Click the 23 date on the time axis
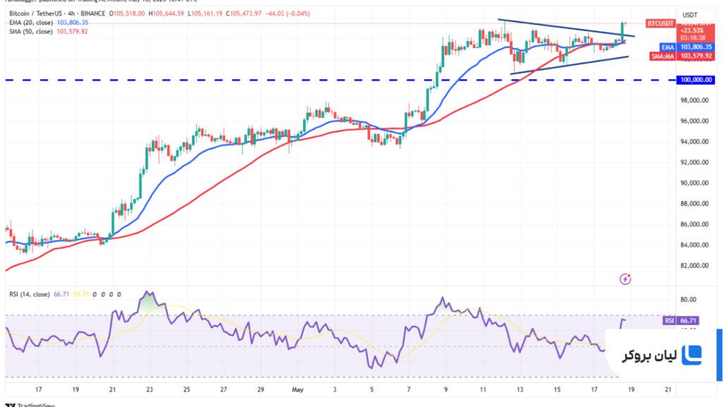723x407 pixels. (150, 390)
